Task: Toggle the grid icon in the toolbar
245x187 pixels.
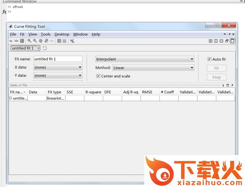Action: (65, 41)
